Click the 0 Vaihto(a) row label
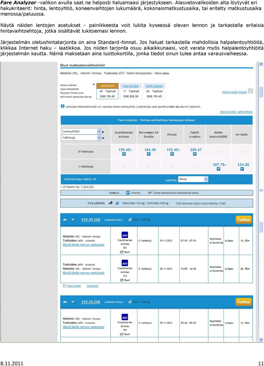The width and height of the screenshot is (264, 366). pos(86,152)
